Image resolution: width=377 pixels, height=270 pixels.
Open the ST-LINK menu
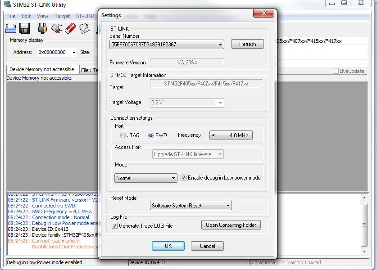pos(86,16)
